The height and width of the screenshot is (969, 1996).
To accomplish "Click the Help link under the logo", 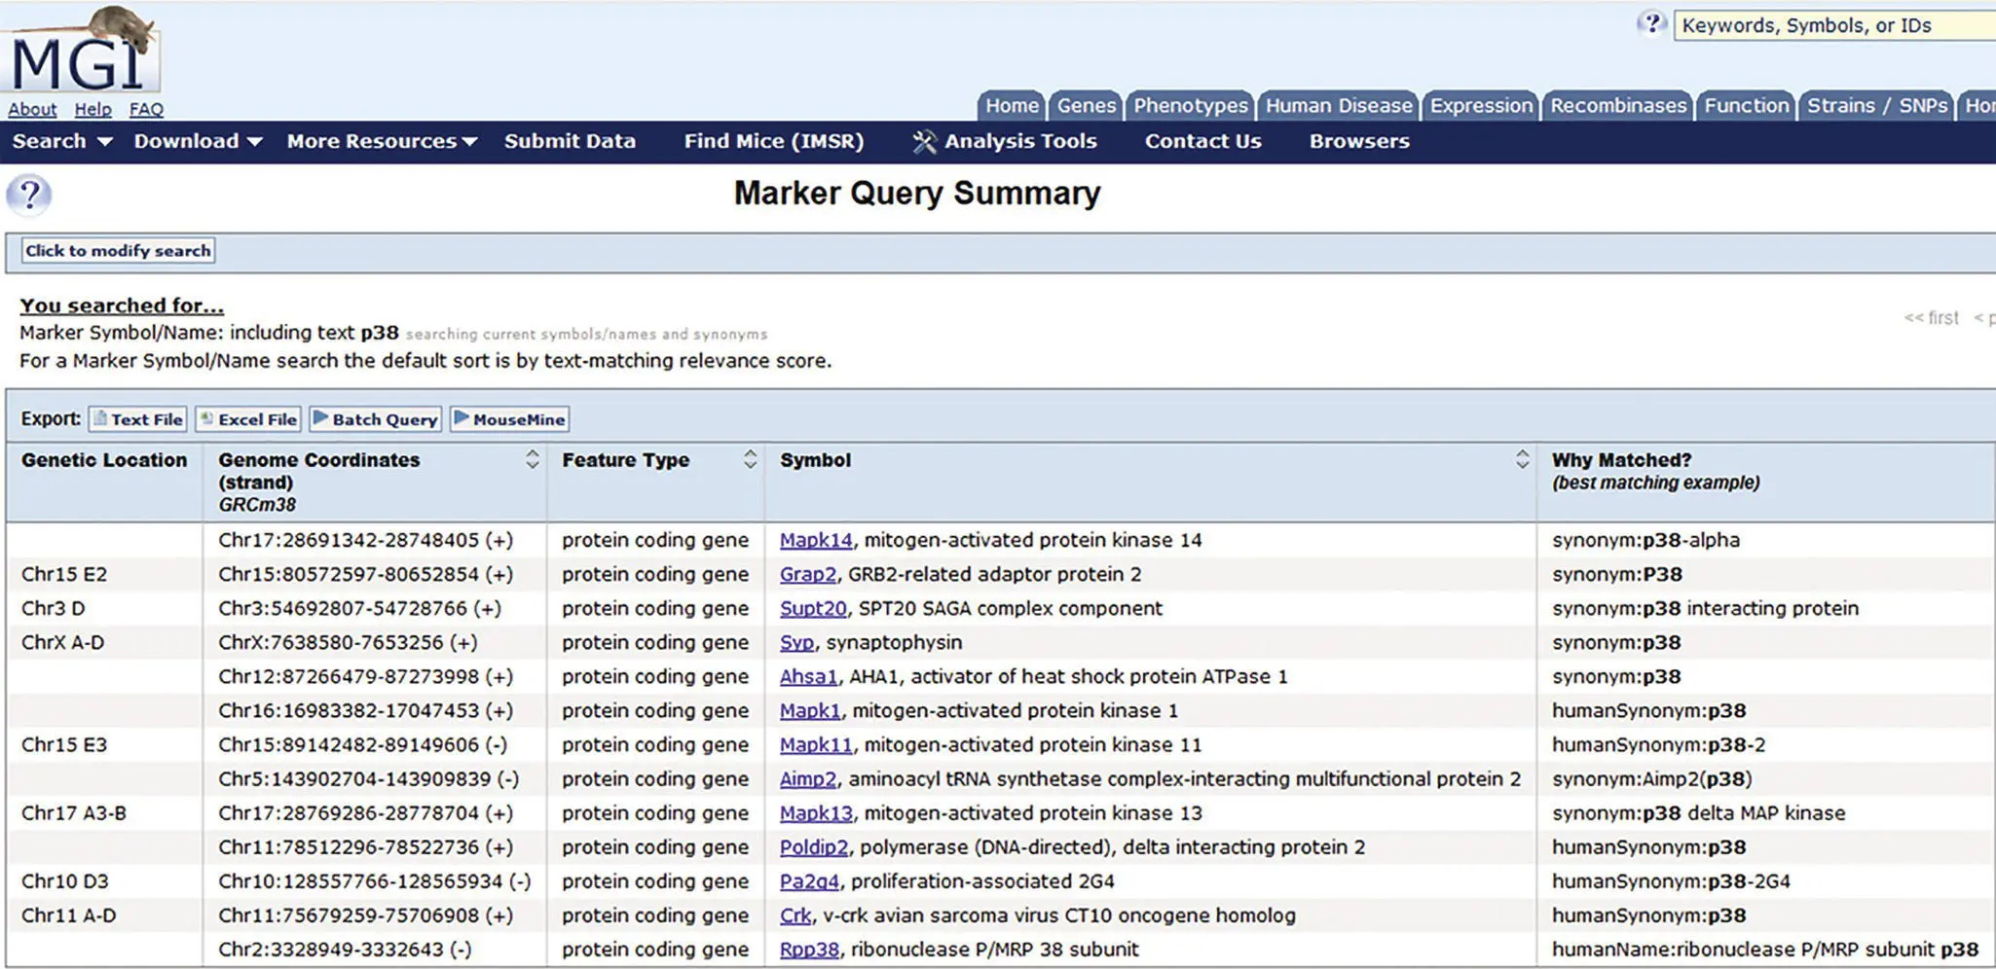I will (x=92, y=110).
